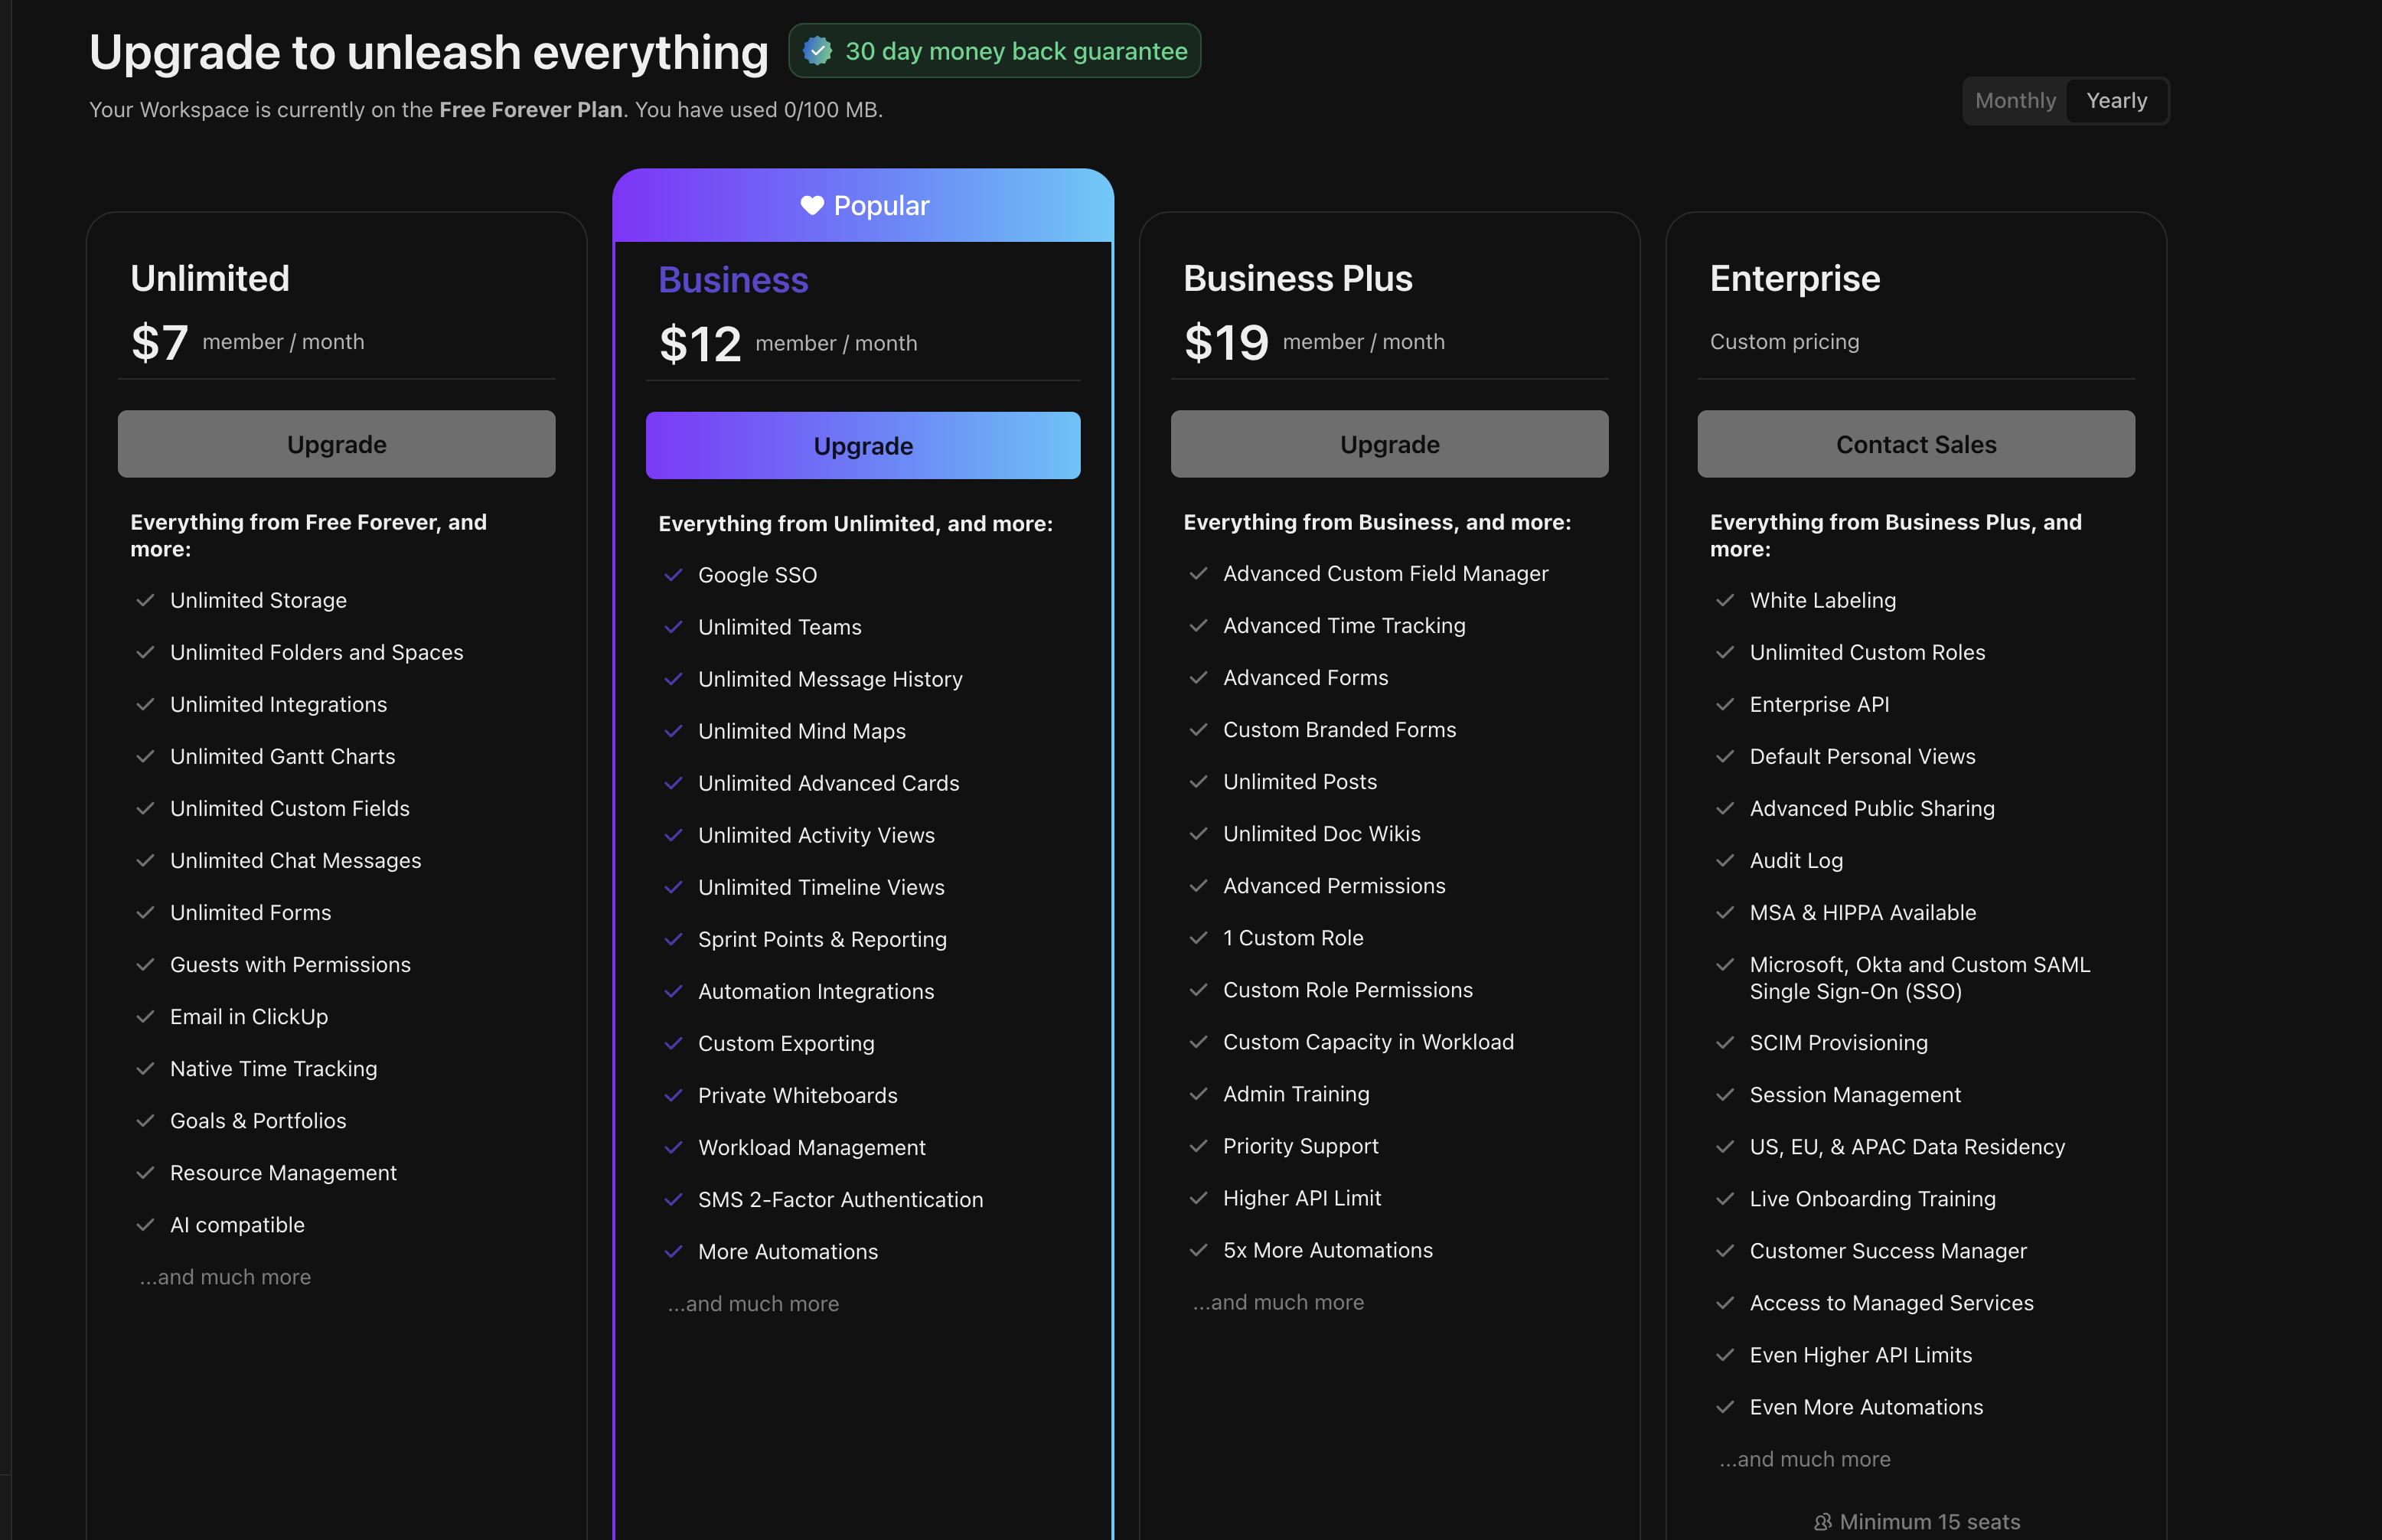2382x1540 pixels.
Task: Click the Unlimited plan title
Action: coord(210,278)
